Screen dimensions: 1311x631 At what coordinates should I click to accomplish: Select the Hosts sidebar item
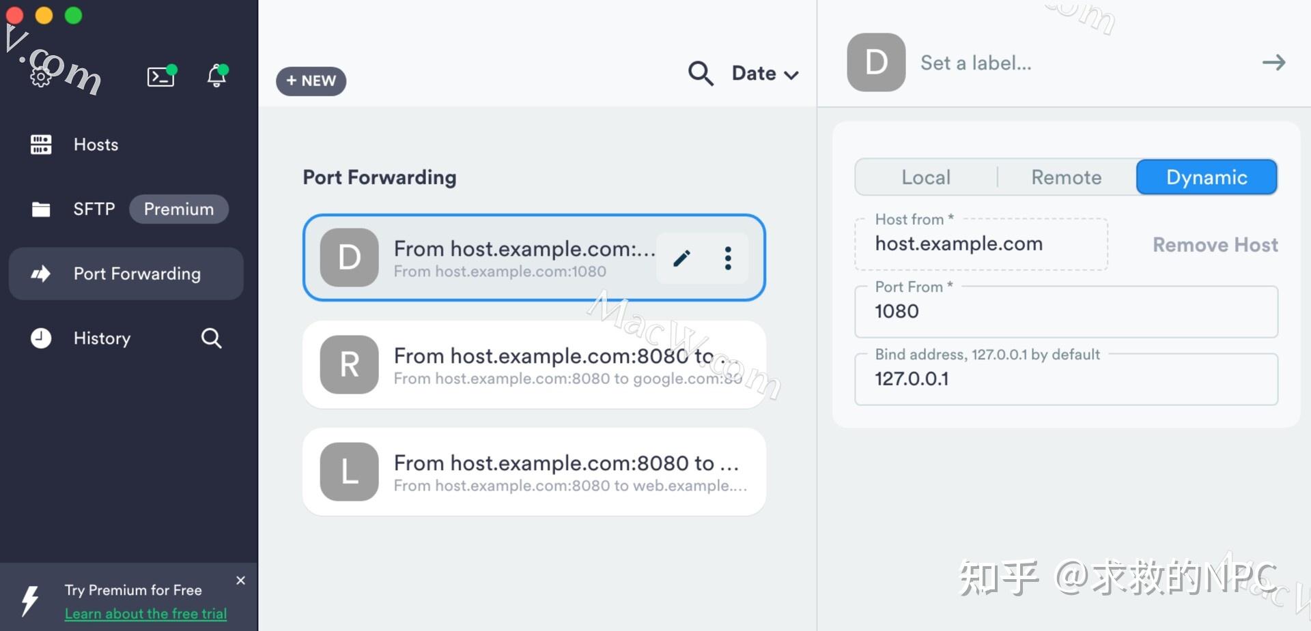click(96, 144)
